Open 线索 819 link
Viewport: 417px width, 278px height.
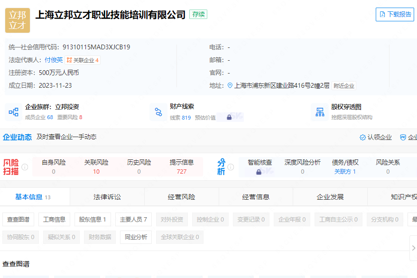(180, 118)
